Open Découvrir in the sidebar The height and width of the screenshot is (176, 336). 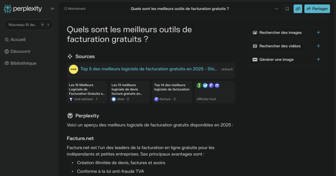click(x=20, y=52)
